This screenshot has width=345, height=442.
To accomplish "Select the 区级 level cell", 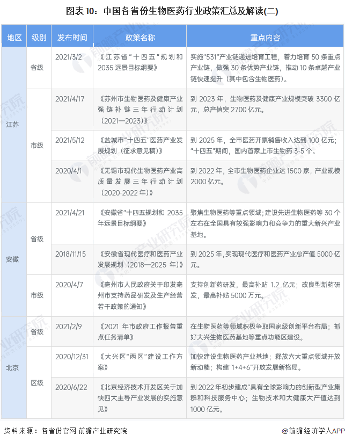I will (38, 383).
